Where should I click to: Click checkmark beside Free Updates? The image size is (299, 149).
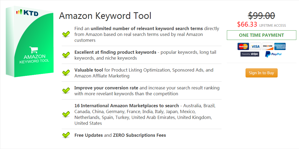pos(66,135)
